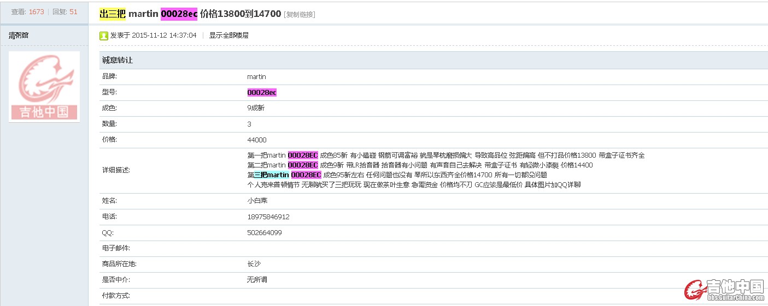Click the 商品所在地 row label
Viewport: 768px width, 306px height.
pos(119,264)
